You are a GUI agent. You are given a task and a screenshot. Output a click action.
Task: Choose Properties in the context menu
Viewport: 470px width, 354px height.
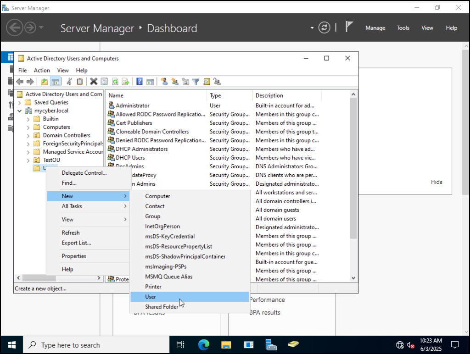pos(88,256)
